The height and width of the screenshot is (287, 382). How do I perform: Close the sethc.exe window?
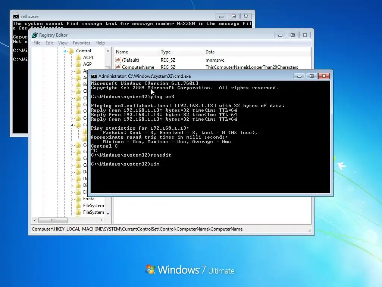coord(246,16)
